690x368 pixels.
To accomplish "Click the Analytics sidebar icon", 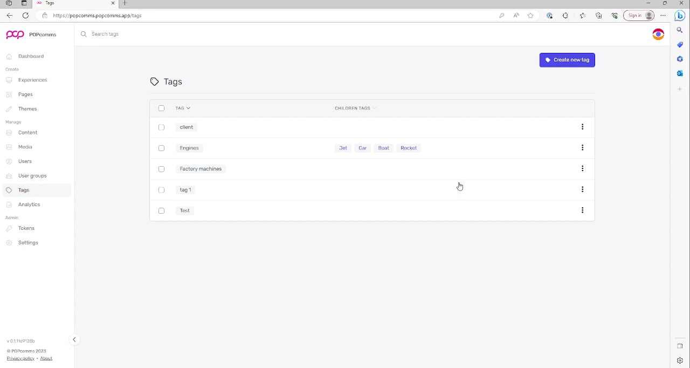I will click(9, 205).
